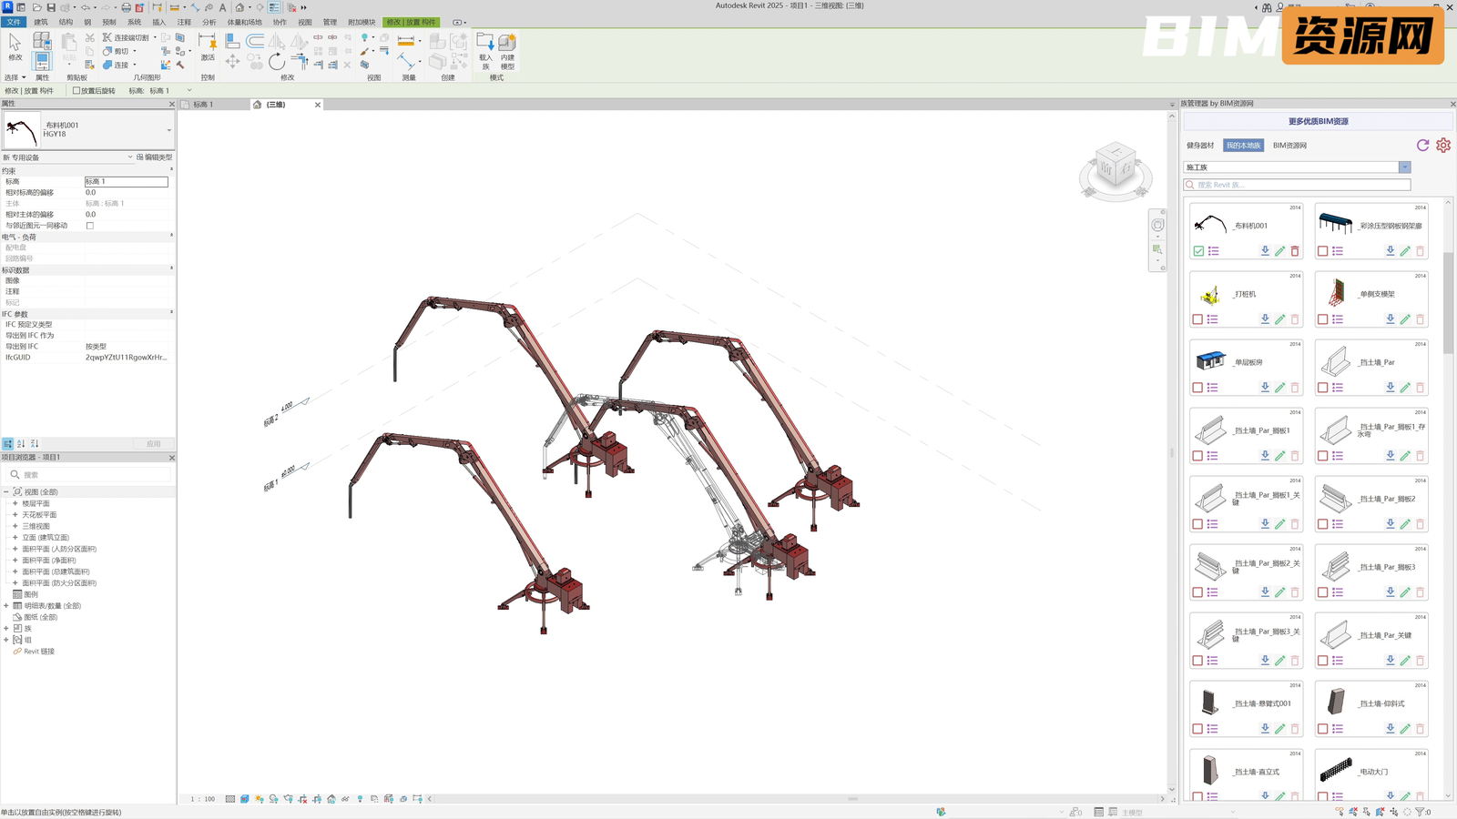Click the Print icon in quick access toolbar

126,7
